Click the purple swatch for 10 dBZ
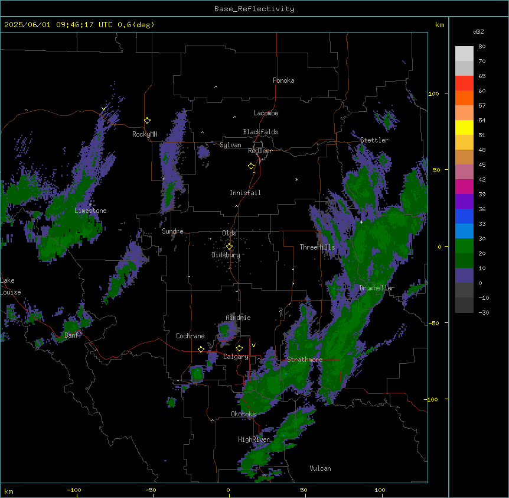Screen dimensions: 509x498 (x=464, y=276)
